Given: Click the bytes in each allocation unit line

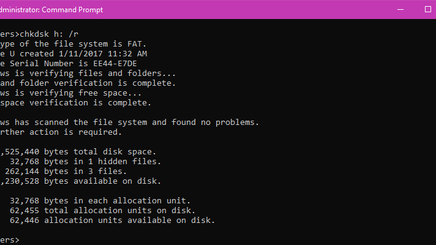Looking at the screenshot, I should pyautogui.click(x=100, y=200).
